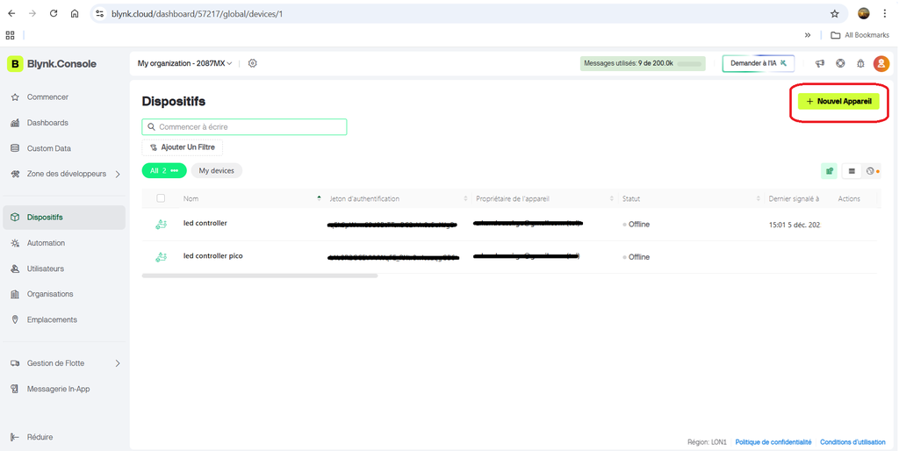The height and width of the screenshot is (451, 899).
Task: Click the led controller pico device icon
Action: point(162,257)
